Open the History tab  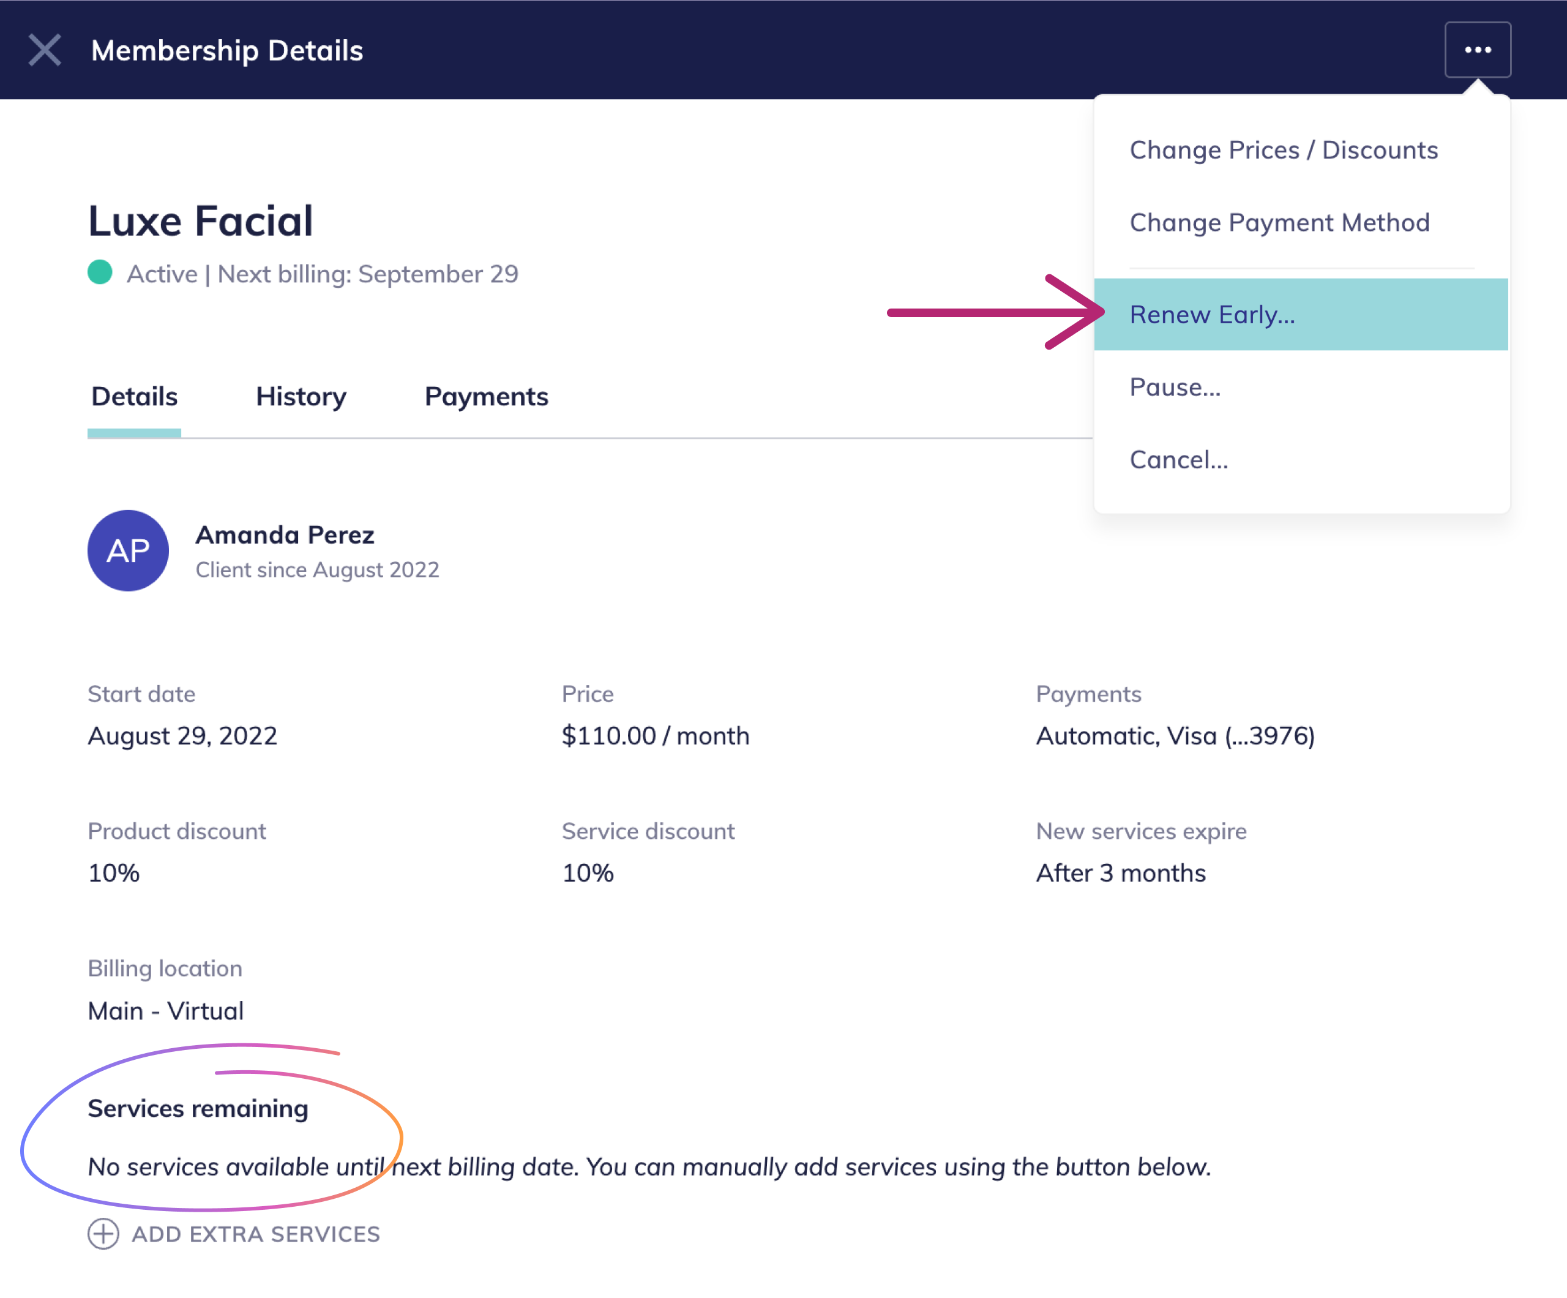pos(301,396)
